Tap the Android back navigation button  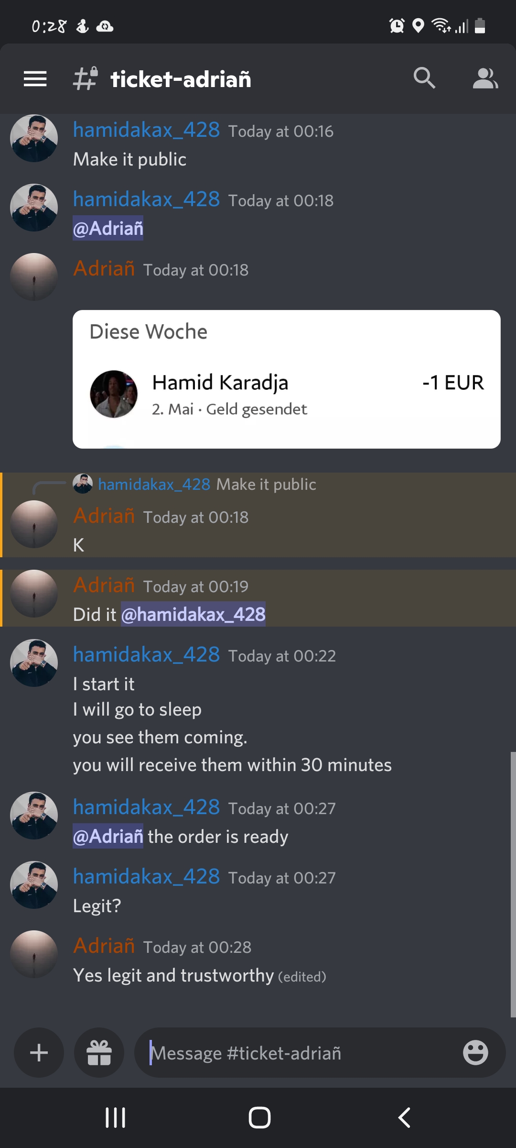click(404, 1118)
